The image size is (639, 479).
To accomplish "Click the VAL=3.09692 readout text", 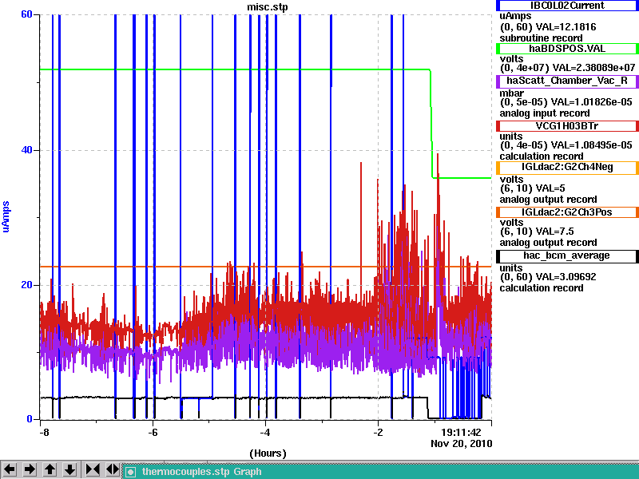I will pos(566,277).
